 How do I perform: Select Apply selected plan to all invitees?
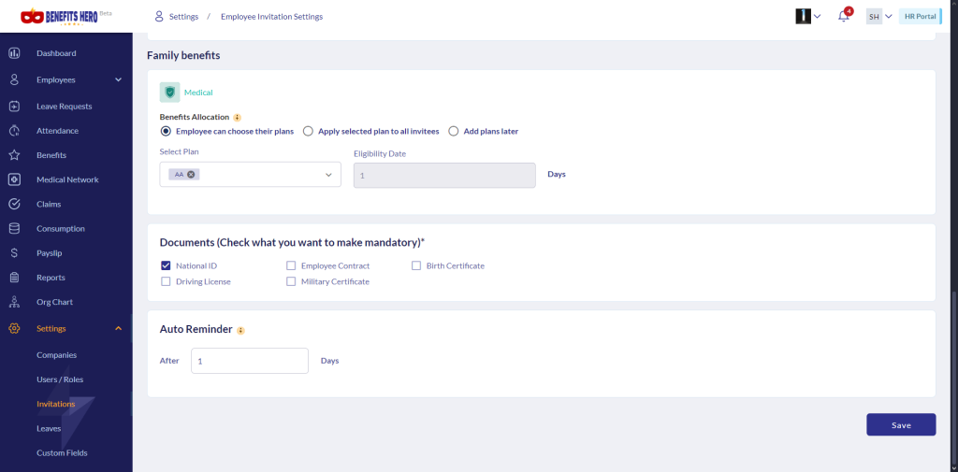click(x=310, y=132)
